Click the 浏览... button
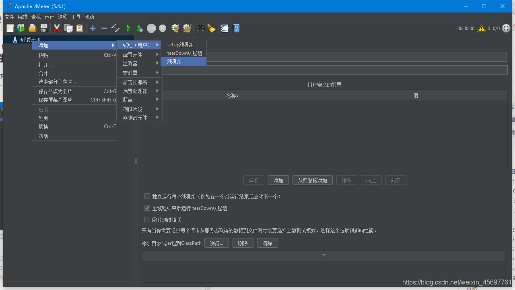This screenshot has height=290, width=515. click(216, 243)
